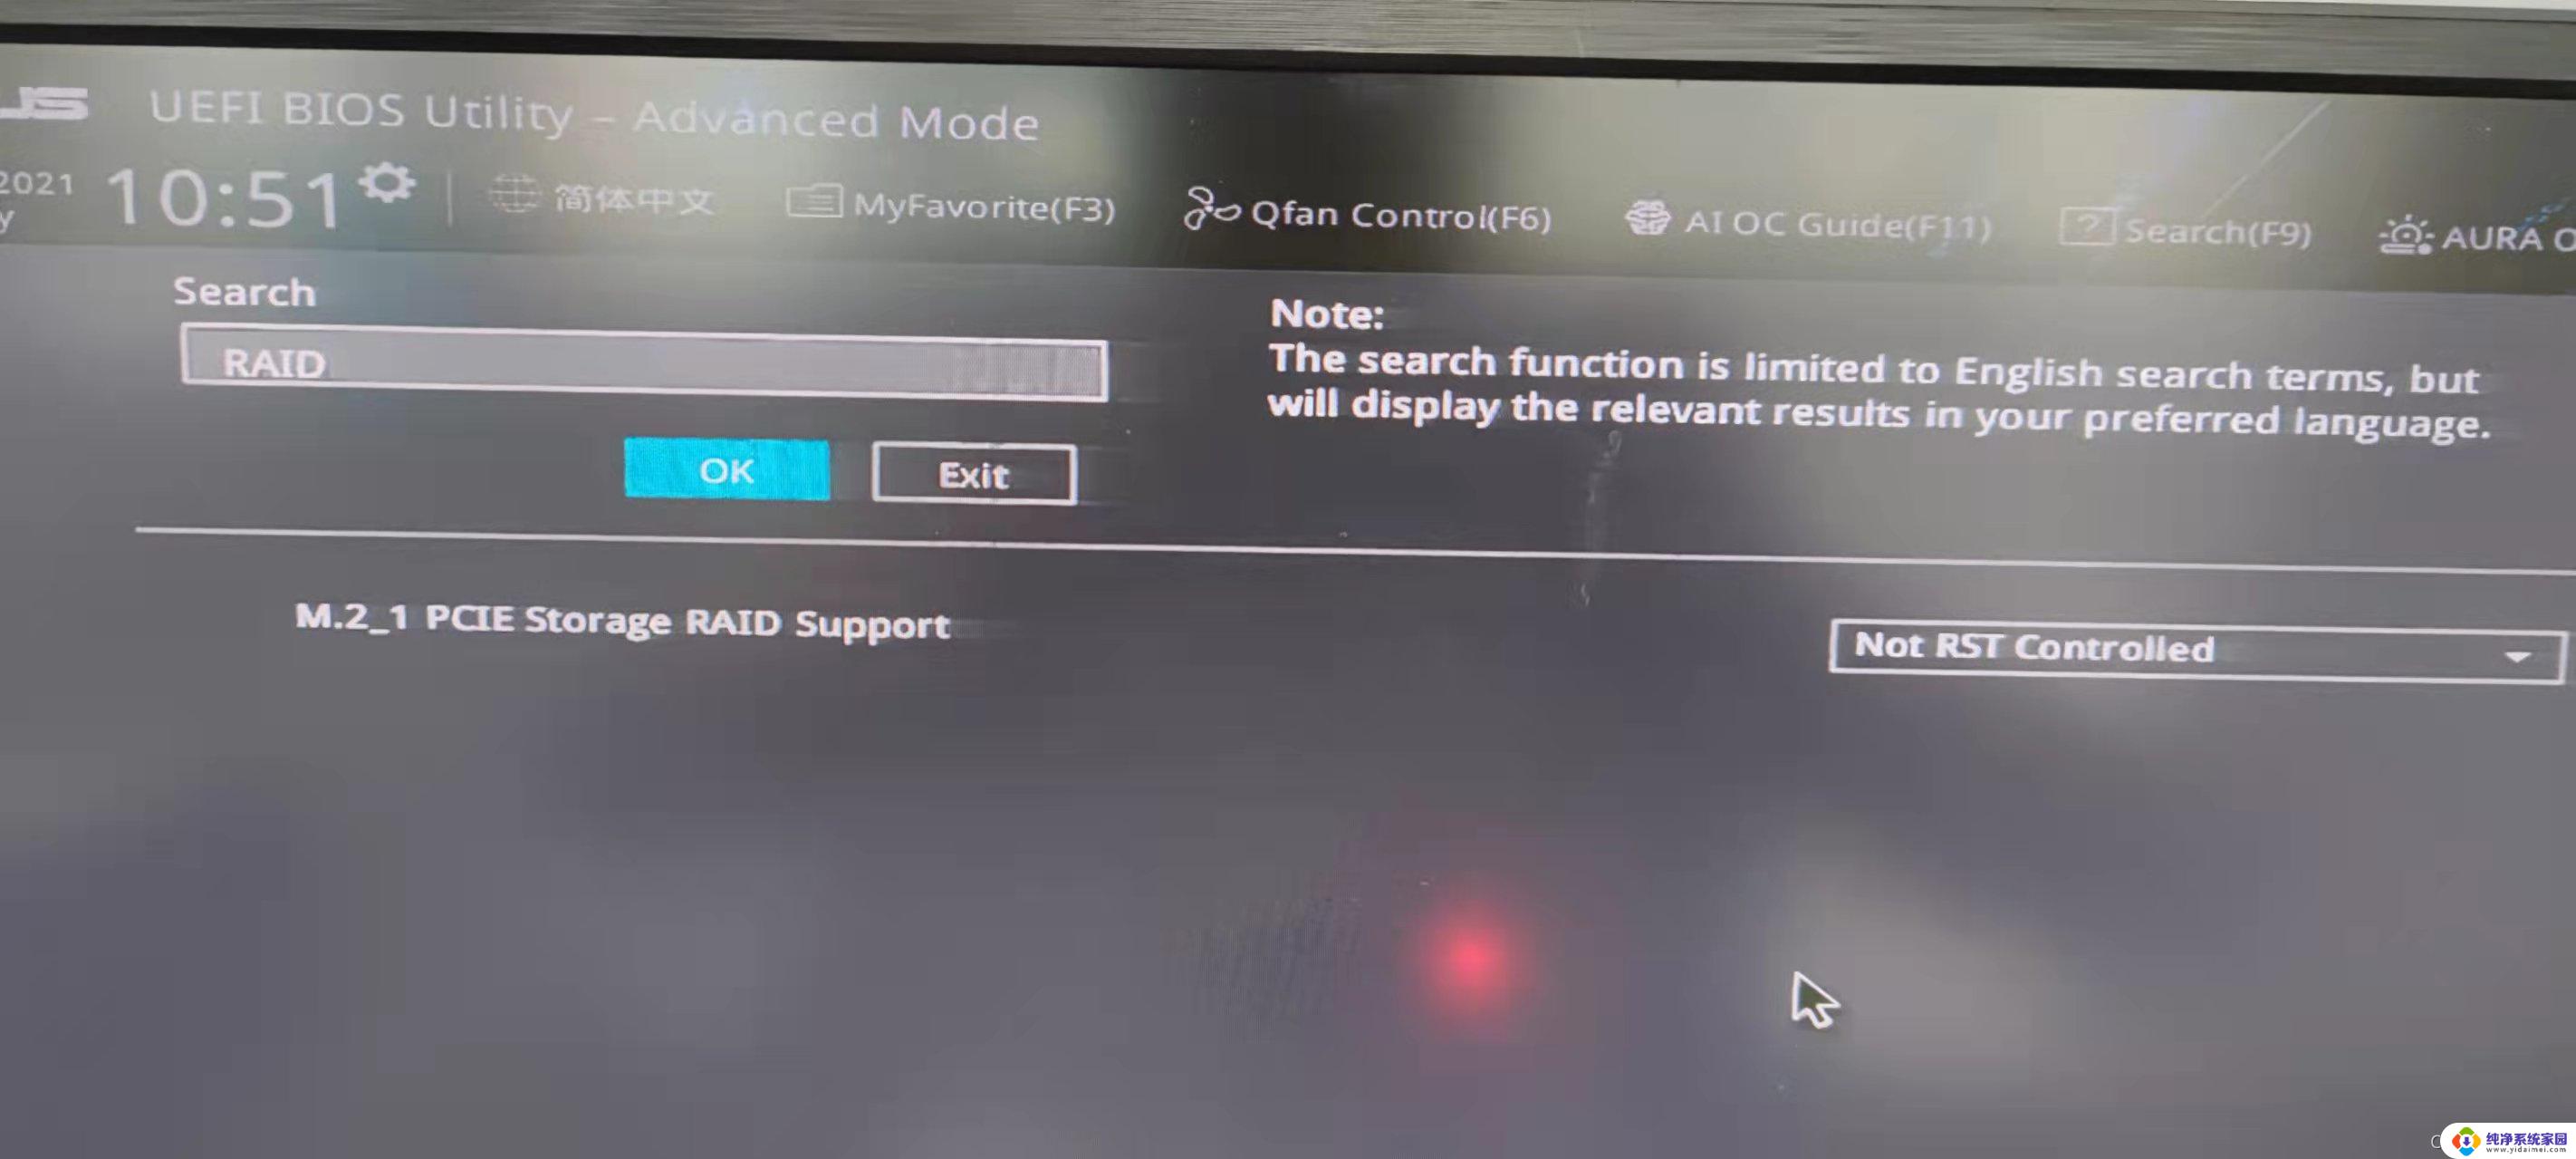This screenshot has height=1159, width=2576.
Task: Click the OK button to confirm
Action: tap(725, 473)
